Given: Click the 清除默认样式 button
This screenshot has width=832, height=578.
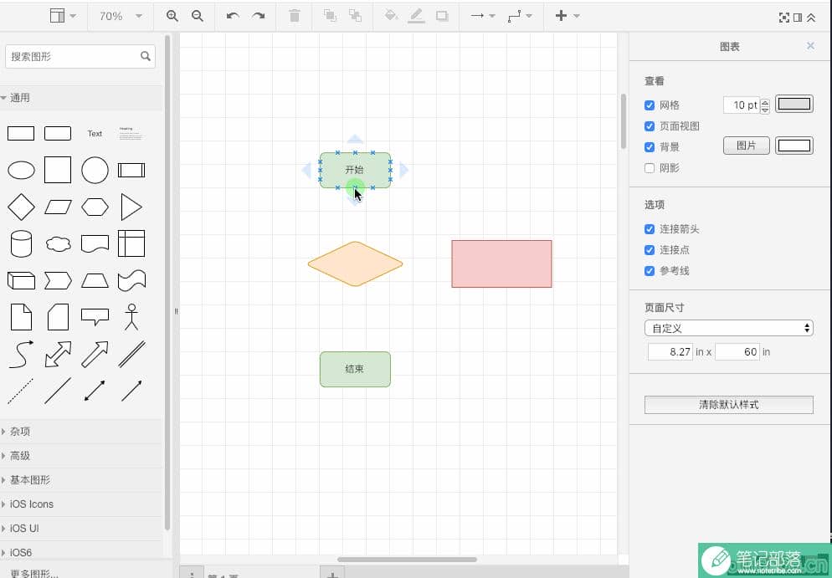Looking at the screenshot, I should tap(728, 405).
